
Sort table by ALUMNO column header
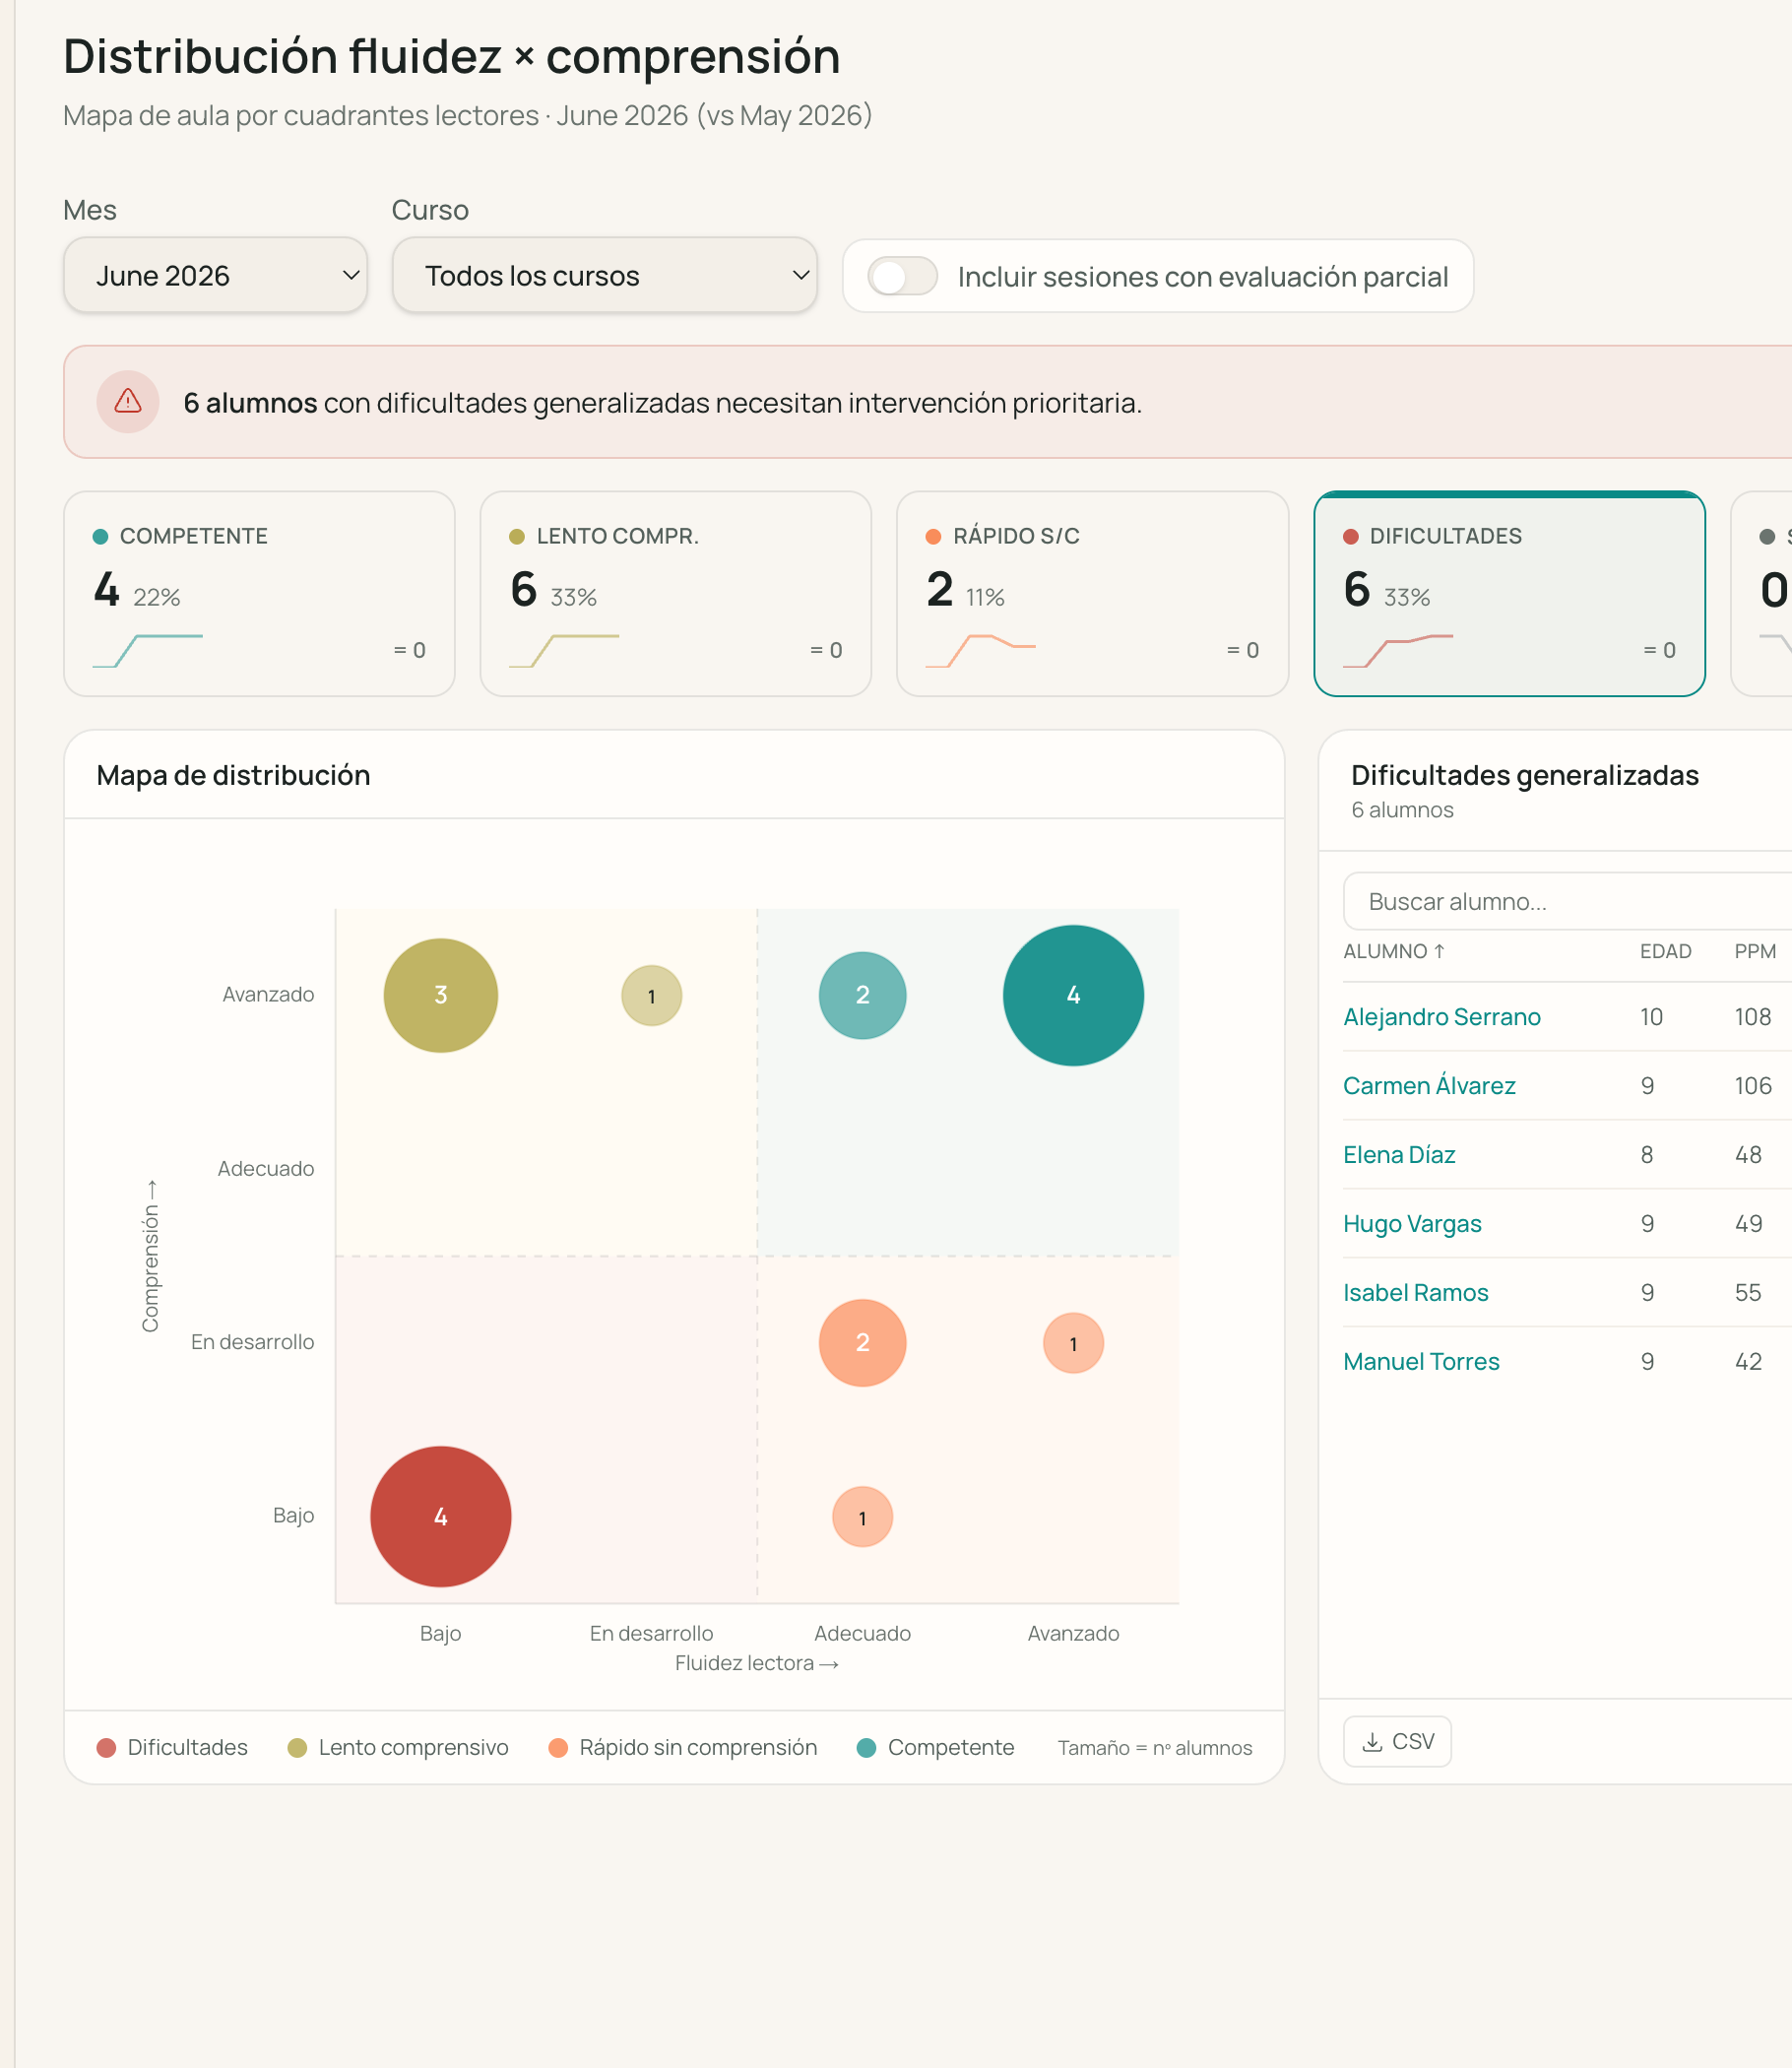[x=1394, y=951]
